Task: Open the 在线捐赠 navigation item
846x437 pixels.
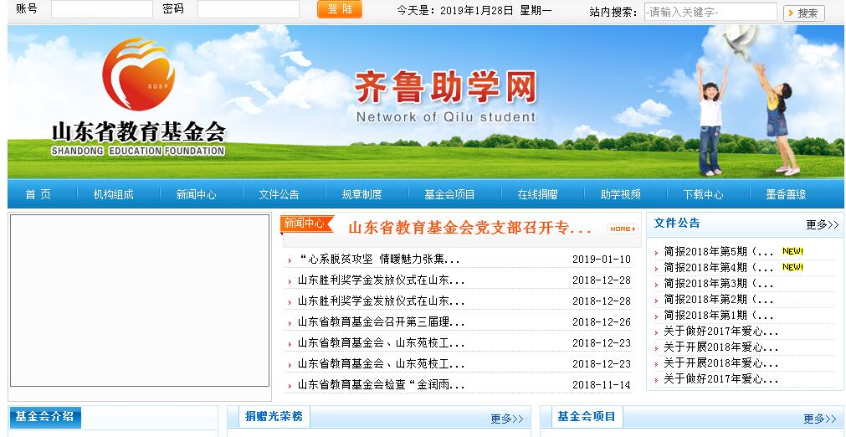Action: pyautogui.click(x=537, y=194)
